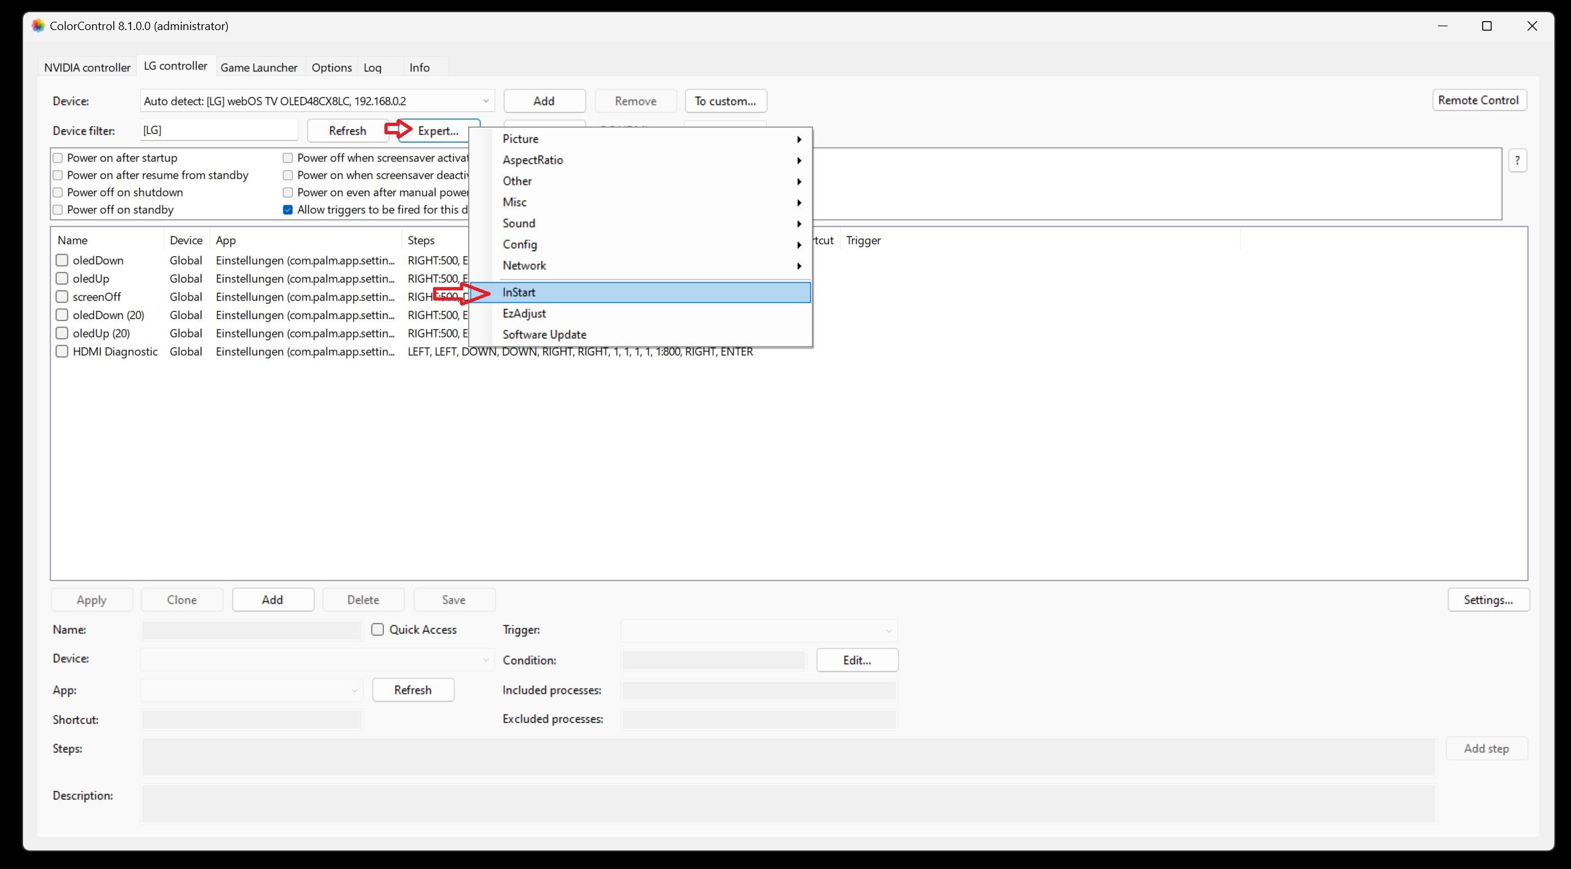
Task: Go to the Options tab
Action: pyautogui.click(x=331, y=67)
